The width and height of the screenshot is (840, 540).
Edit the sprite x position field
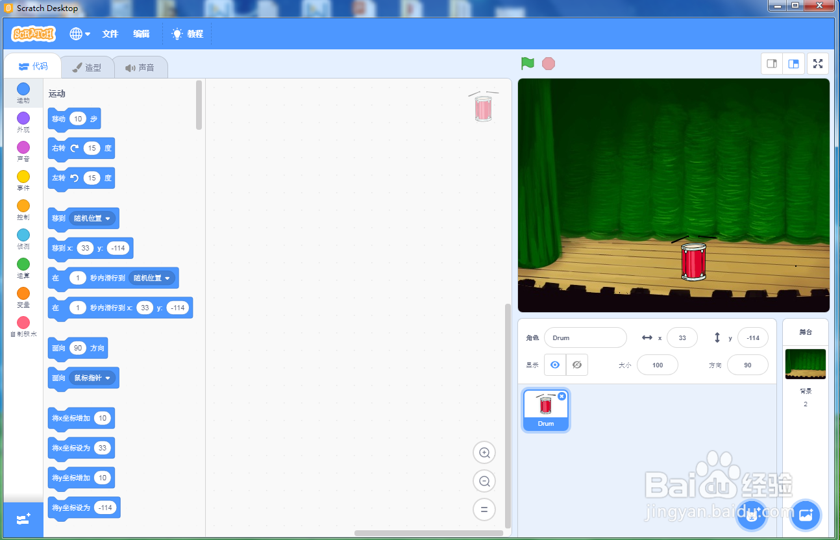click(682, 337)
